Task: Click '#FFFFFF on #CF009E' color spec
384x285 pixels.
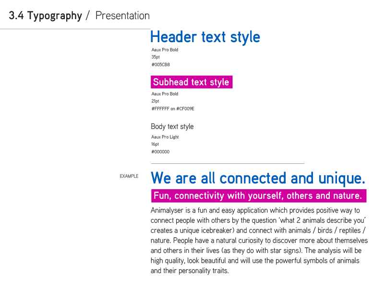Action: [173, 109]
